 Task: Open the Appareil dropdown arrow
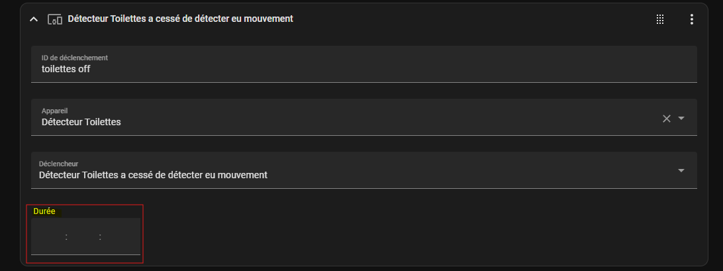681,119
